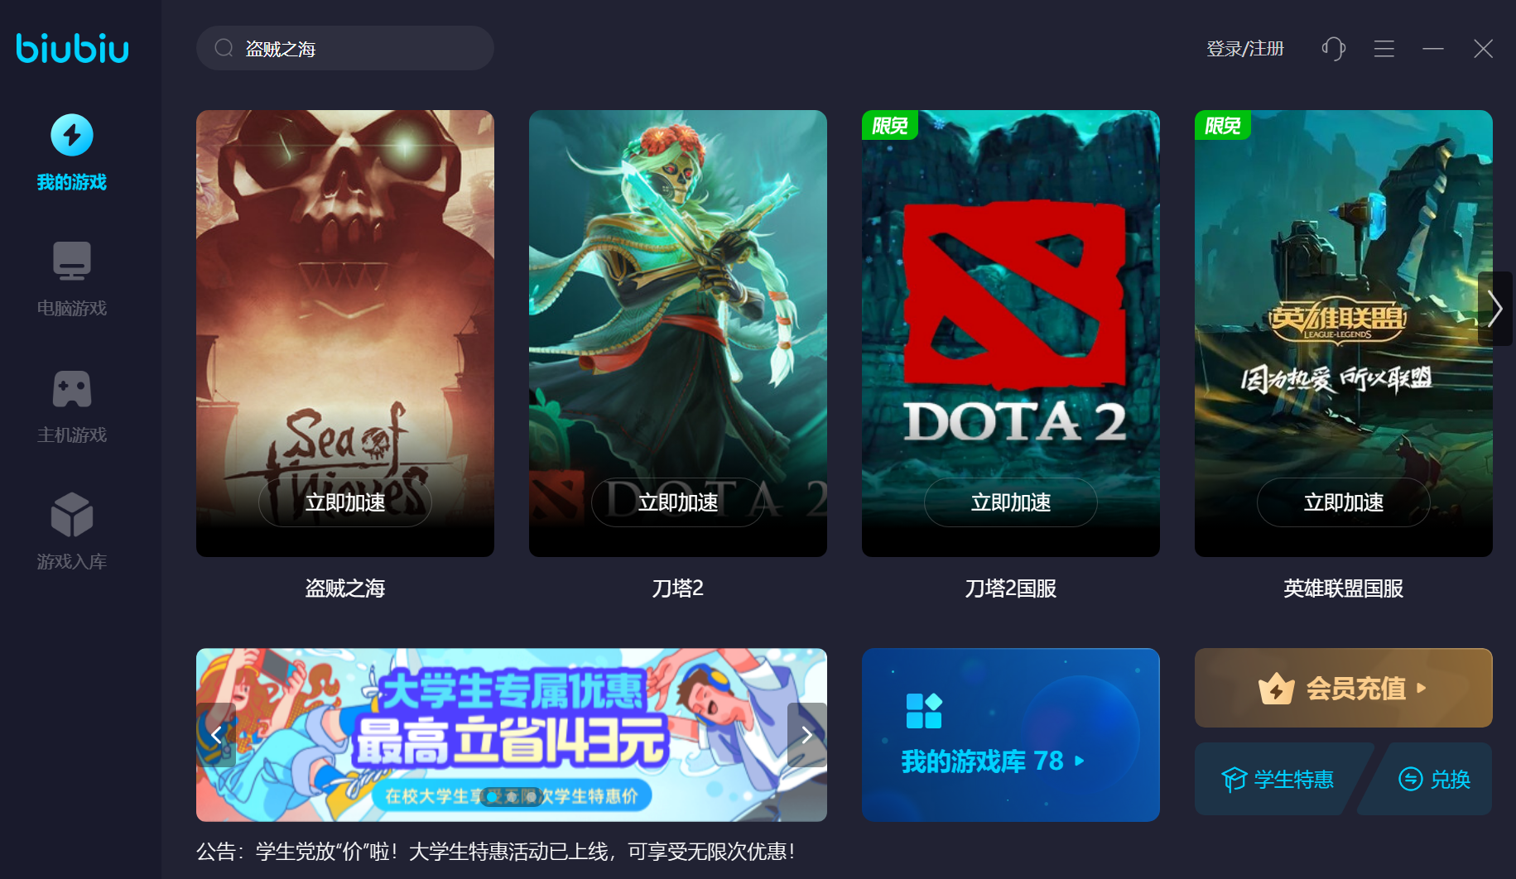Show next games with right chevron
Image resolution: width=1516 pixels, height=879 pixels.
pos(1494,309)
